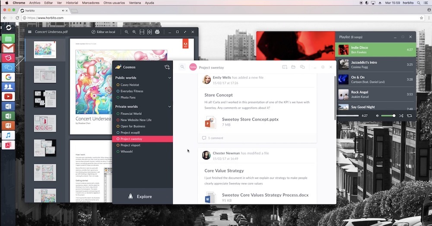Click the zoom out magnifier in PDF toolbar
This screenshot has height=226, width=432.
[127, 32]
